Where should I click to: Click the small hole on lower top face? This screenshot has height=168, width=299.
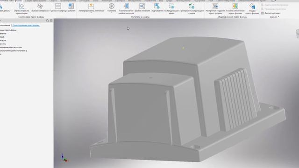(x=150, y=78)
